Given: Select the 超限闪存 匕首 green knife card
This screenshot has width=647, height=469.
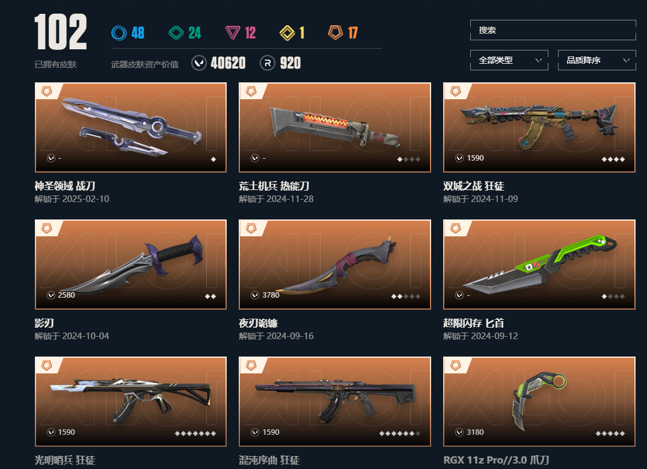Looking at the screenshot, I should [539, 265].
